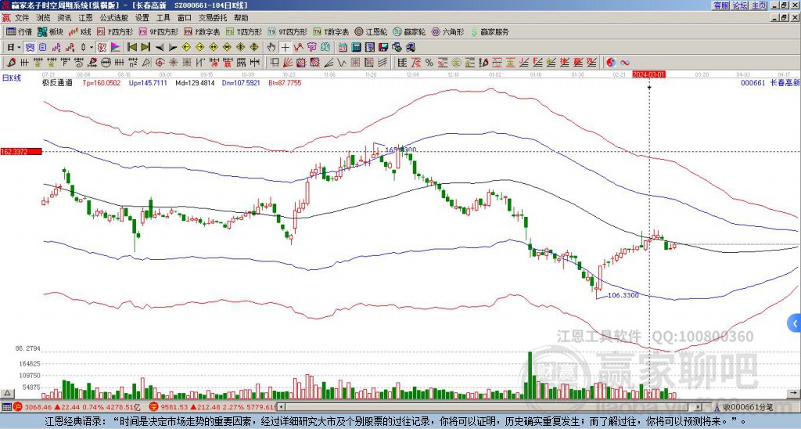Open 赢家服务 dollar-sign service
The image size is (801, 429).
coord(490,31)
